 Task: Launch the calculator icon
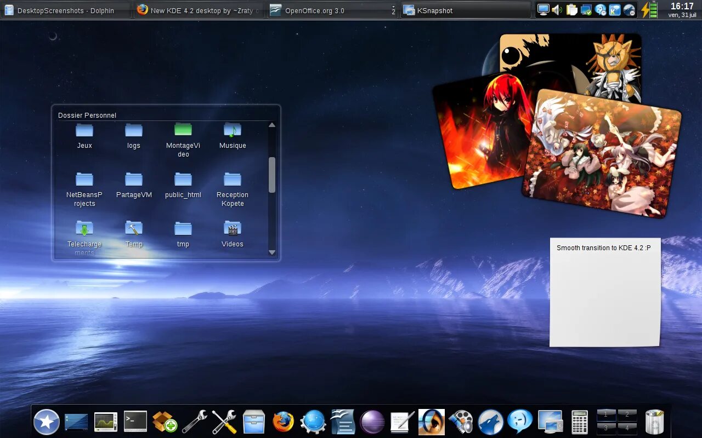point(580,422)
